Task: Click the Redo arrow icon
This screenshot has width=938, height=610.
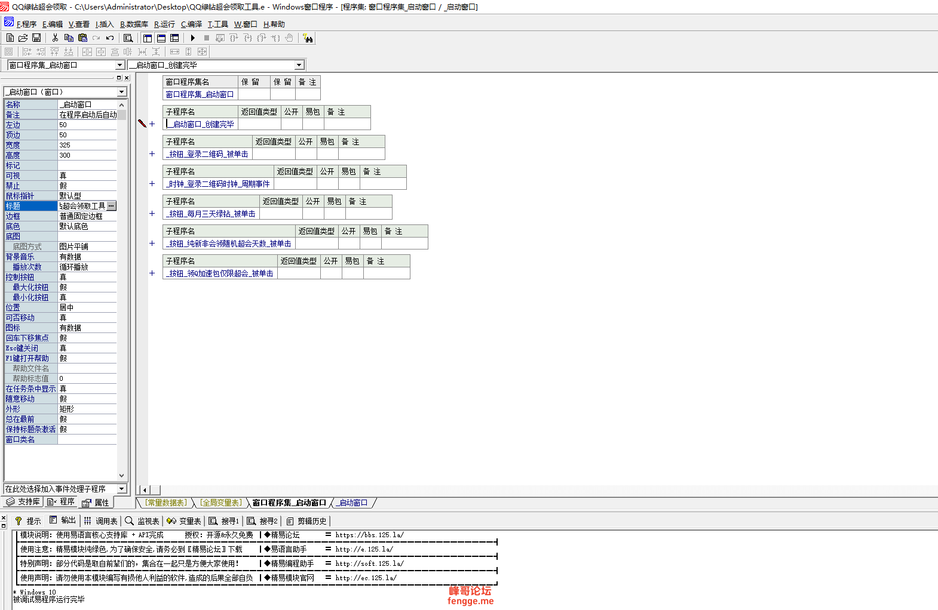Action: tap(96, 38)
